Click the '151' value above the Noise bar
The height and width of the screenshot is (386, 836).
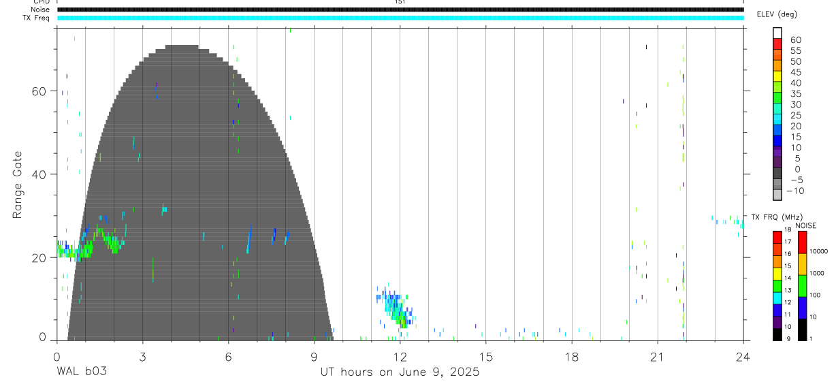point(400,2)
